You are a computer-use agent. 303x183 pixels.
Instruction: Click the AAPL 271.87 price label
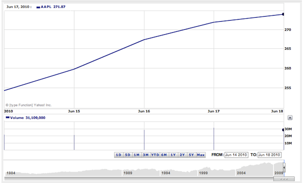pyautogui.click(x=53, y=7)
